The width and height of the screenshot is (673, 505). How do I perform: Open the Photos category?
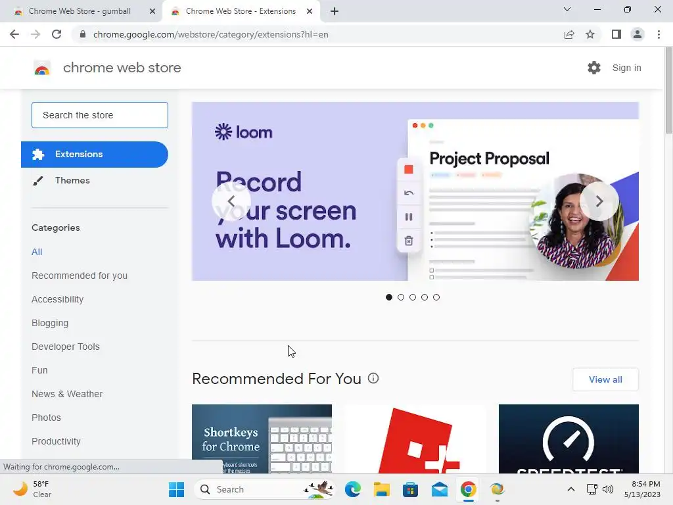click(x=47, y=418)
